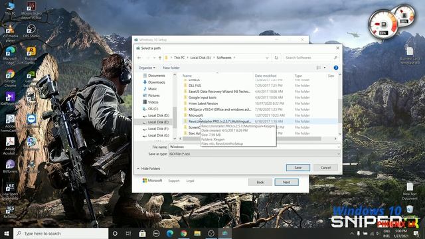
Task: Open the view options dropdown arrow
Action: click(x=325, y=68)
